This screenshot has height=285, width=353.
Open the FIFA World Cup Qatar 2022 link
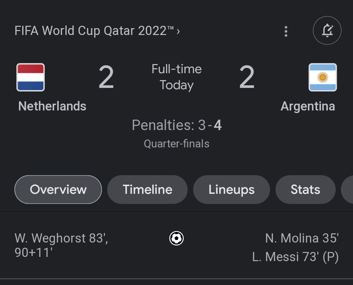[94, 31]
